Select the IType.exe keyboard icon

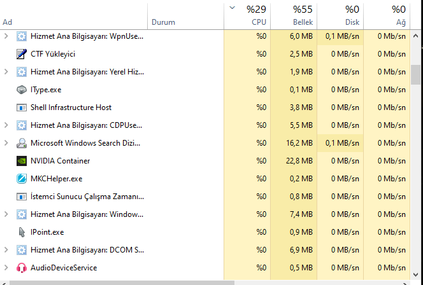pos(22,90)
